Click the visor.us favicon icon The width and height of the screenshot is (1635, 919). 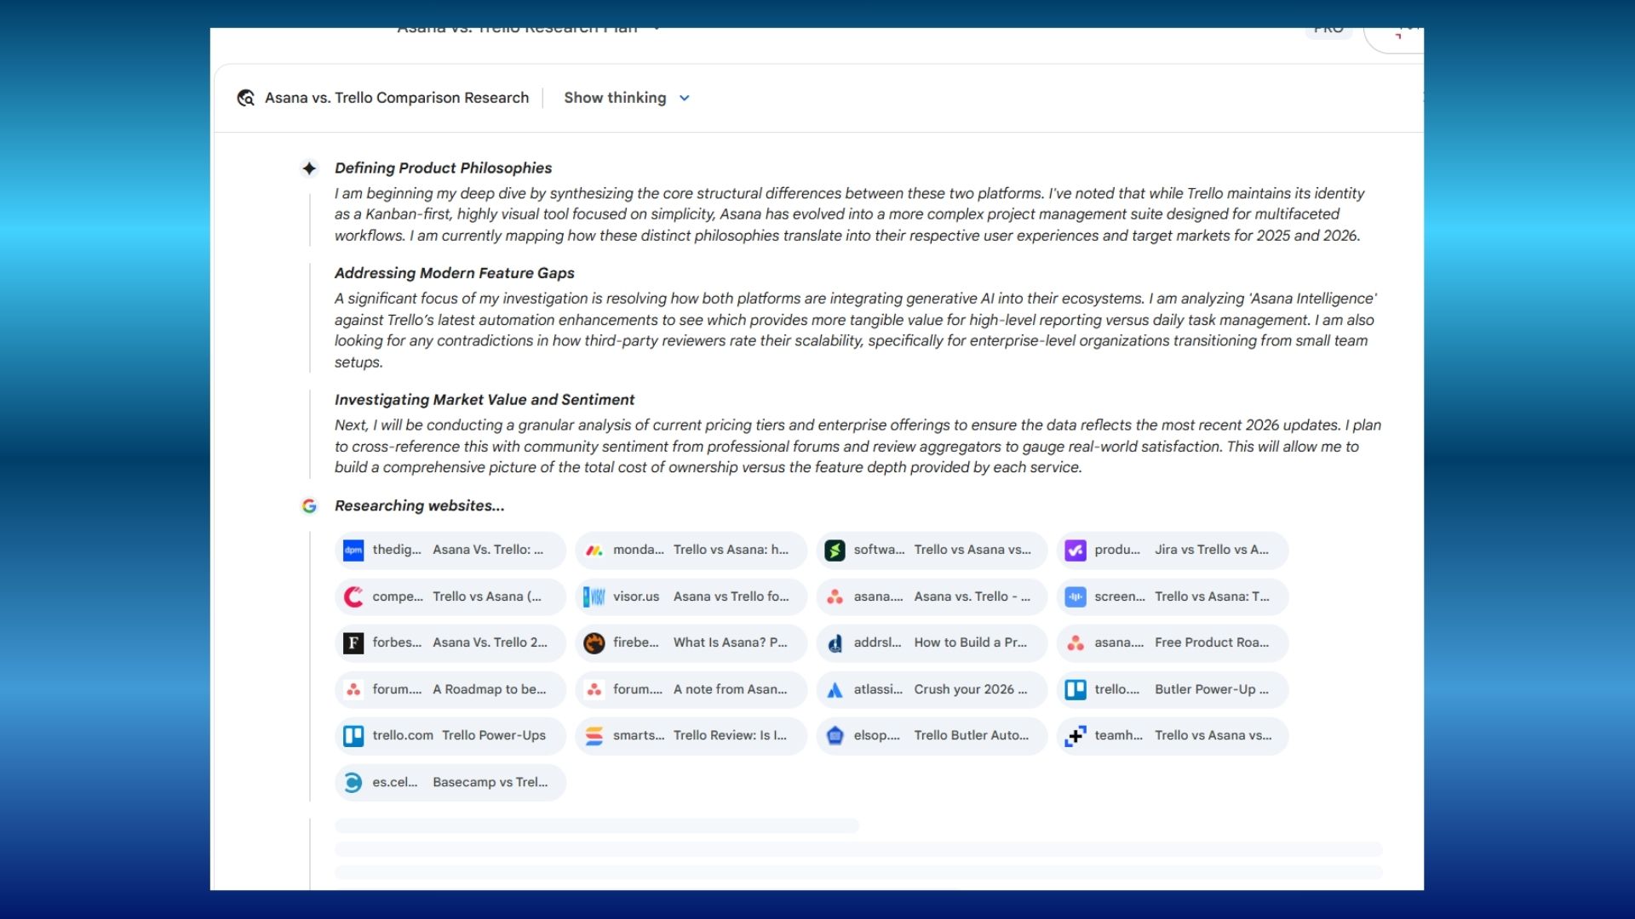[x=594, y=596]
